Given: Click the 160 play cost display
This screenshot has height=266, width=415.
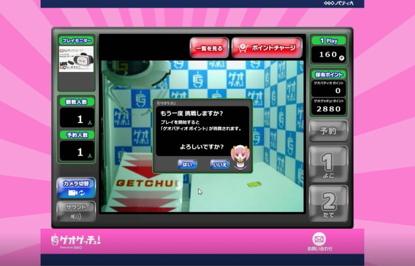Looking at the screenshot, I should (x=329, y=55).
